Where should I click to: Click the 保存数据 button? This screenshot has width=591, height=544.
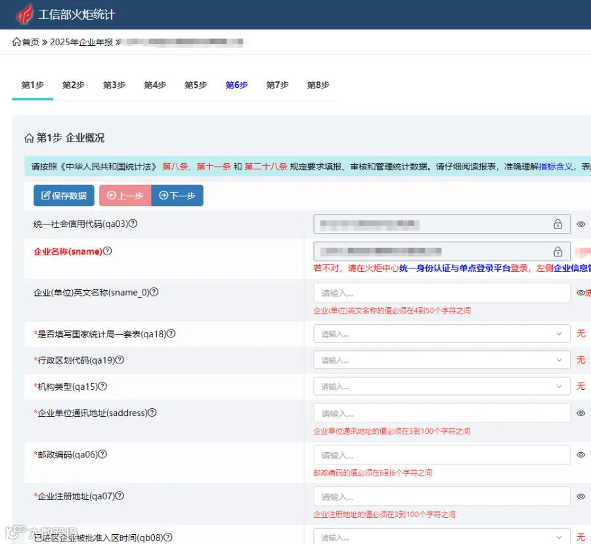coord(64,196)
